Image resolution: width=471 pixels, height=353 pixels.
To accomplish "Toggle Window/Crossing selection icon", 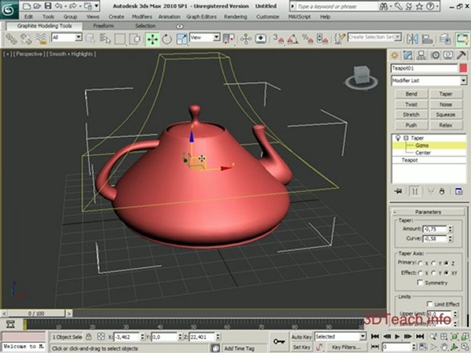I will 135,39.
